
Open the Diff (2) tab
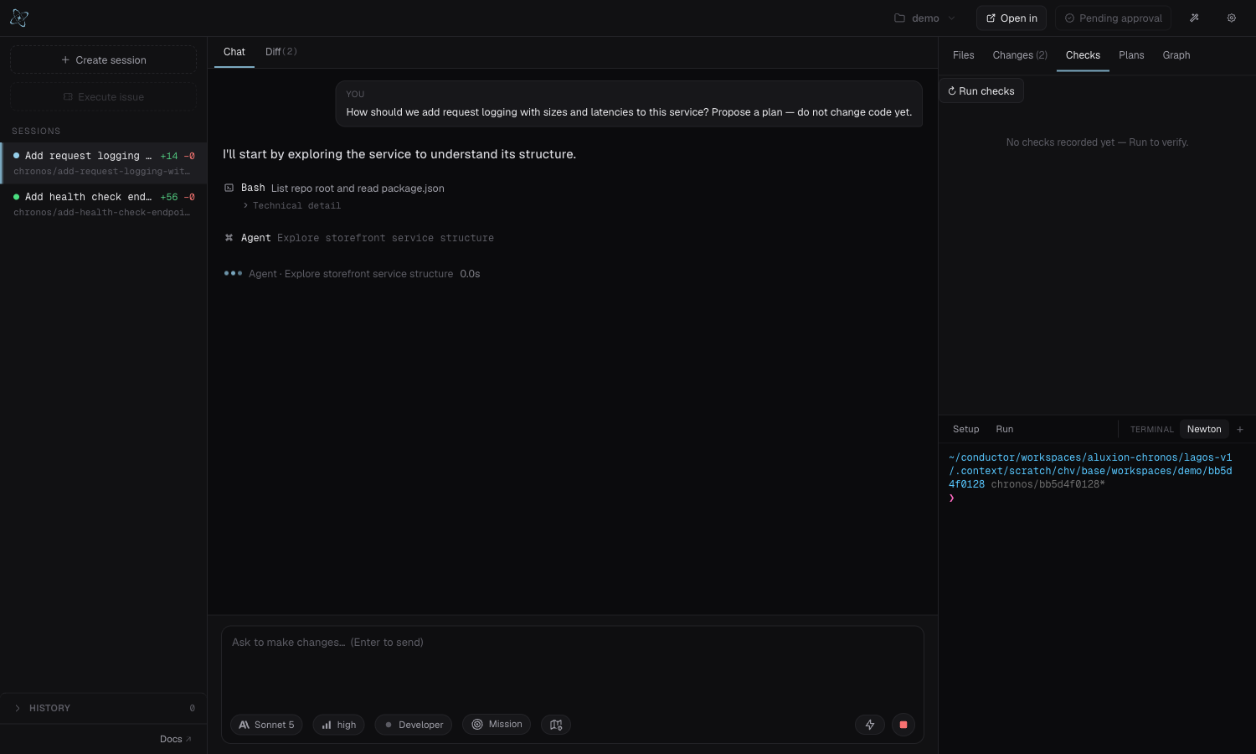(281, 52)
